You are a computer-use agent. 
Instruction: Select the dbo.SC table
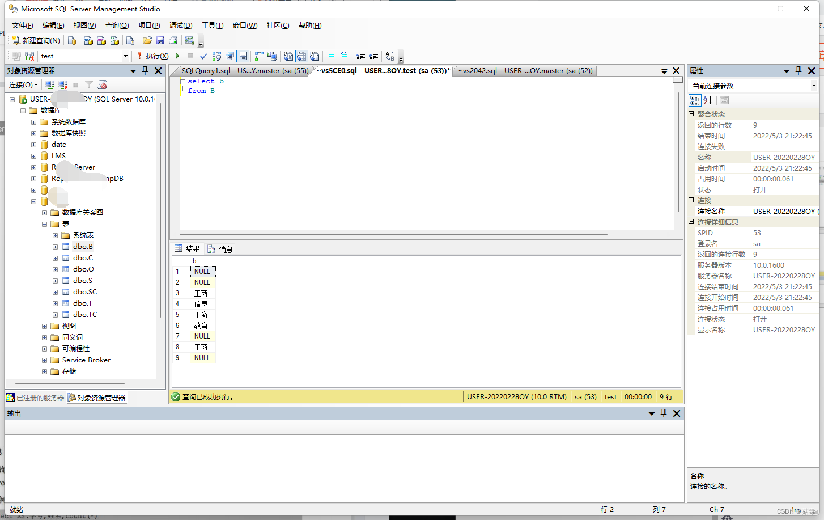[x=84, y=292]
